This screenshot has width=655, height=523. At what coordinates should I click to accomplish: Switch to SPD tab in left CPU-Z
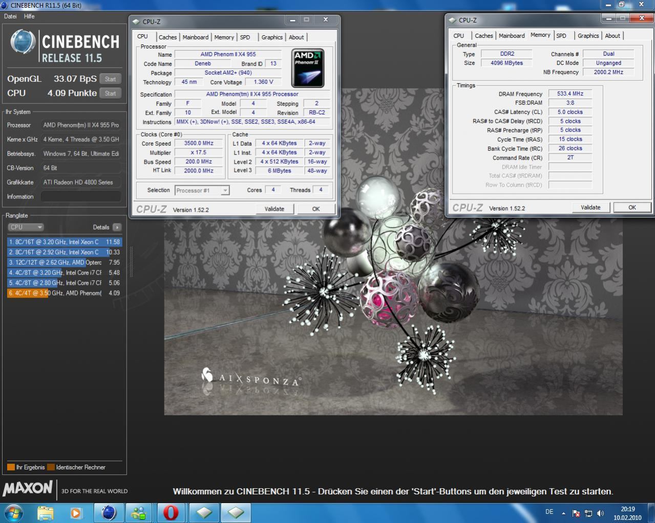tap(245, 37)
